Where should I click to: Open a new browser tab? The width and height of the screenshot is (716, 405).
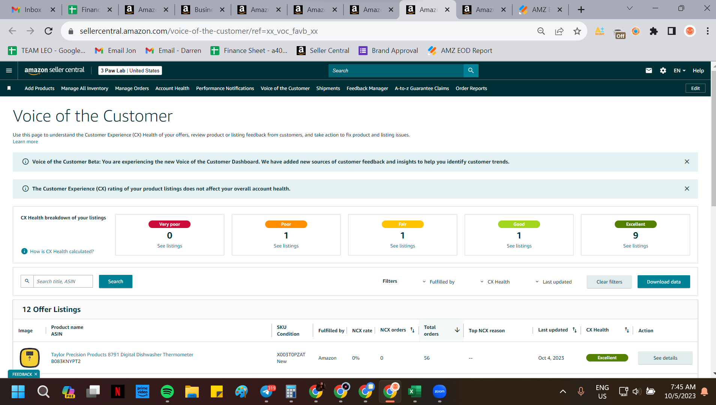pos(581,10)
